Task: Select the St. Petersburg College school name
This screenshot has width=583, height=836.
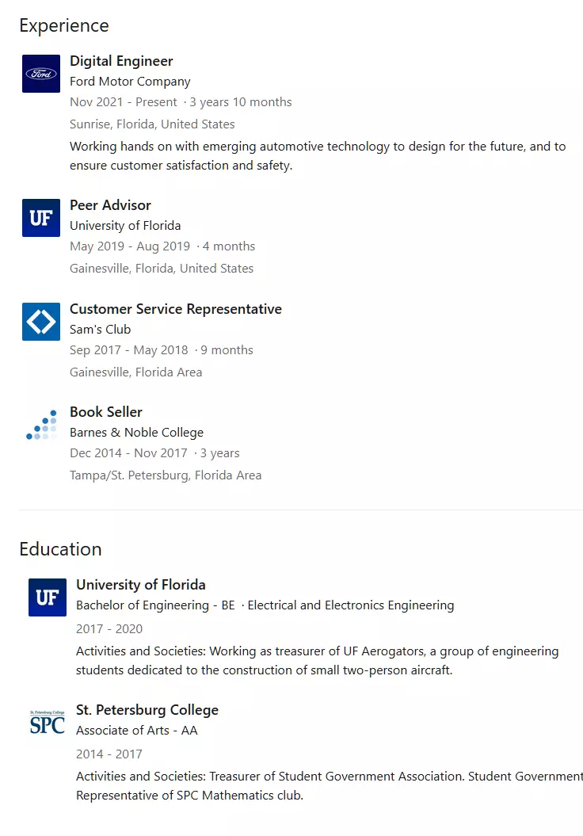Action: click(x=147, y=710)
